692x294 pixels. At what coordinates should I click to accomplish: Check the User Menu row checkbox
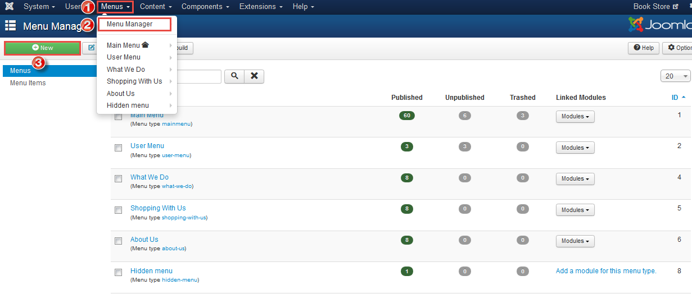118,148
